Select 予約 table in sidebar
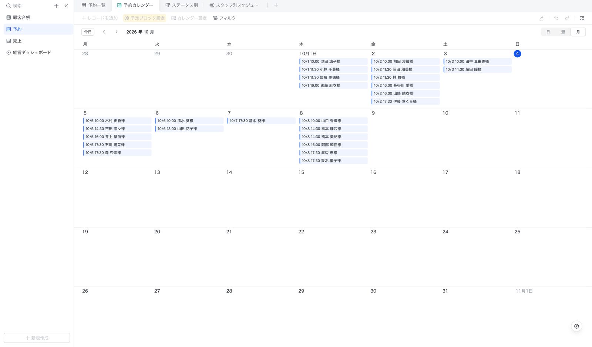The image size is (592, 347). 38,29
